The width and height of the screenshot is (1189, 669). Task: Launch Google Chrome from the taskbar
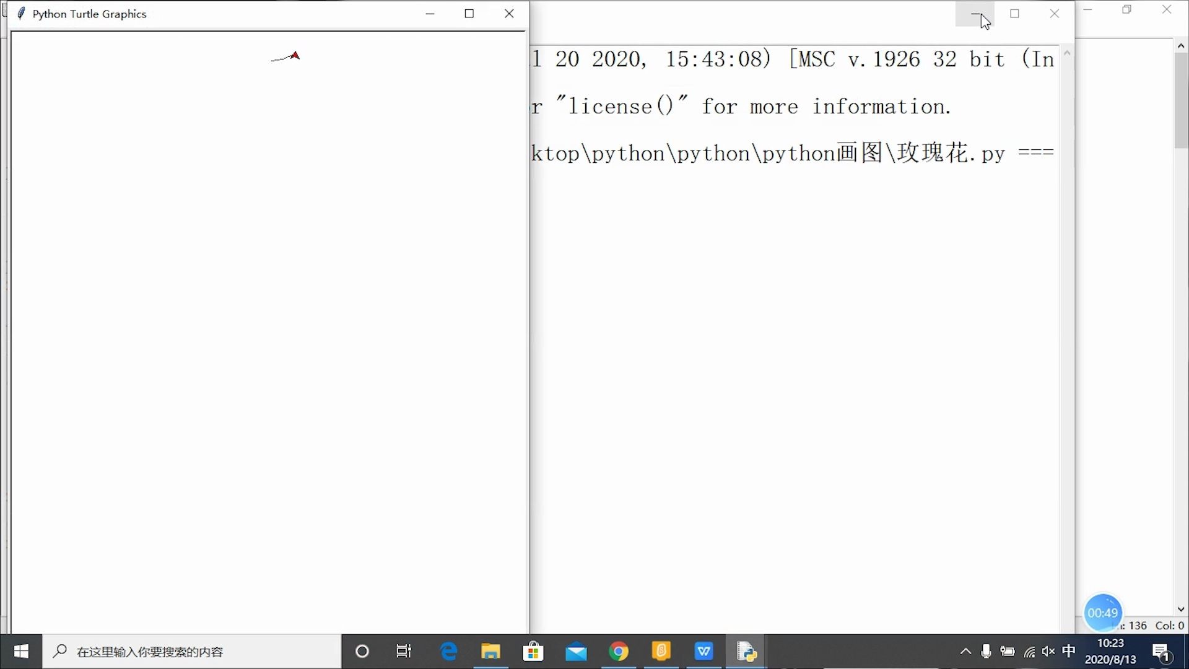619,652
